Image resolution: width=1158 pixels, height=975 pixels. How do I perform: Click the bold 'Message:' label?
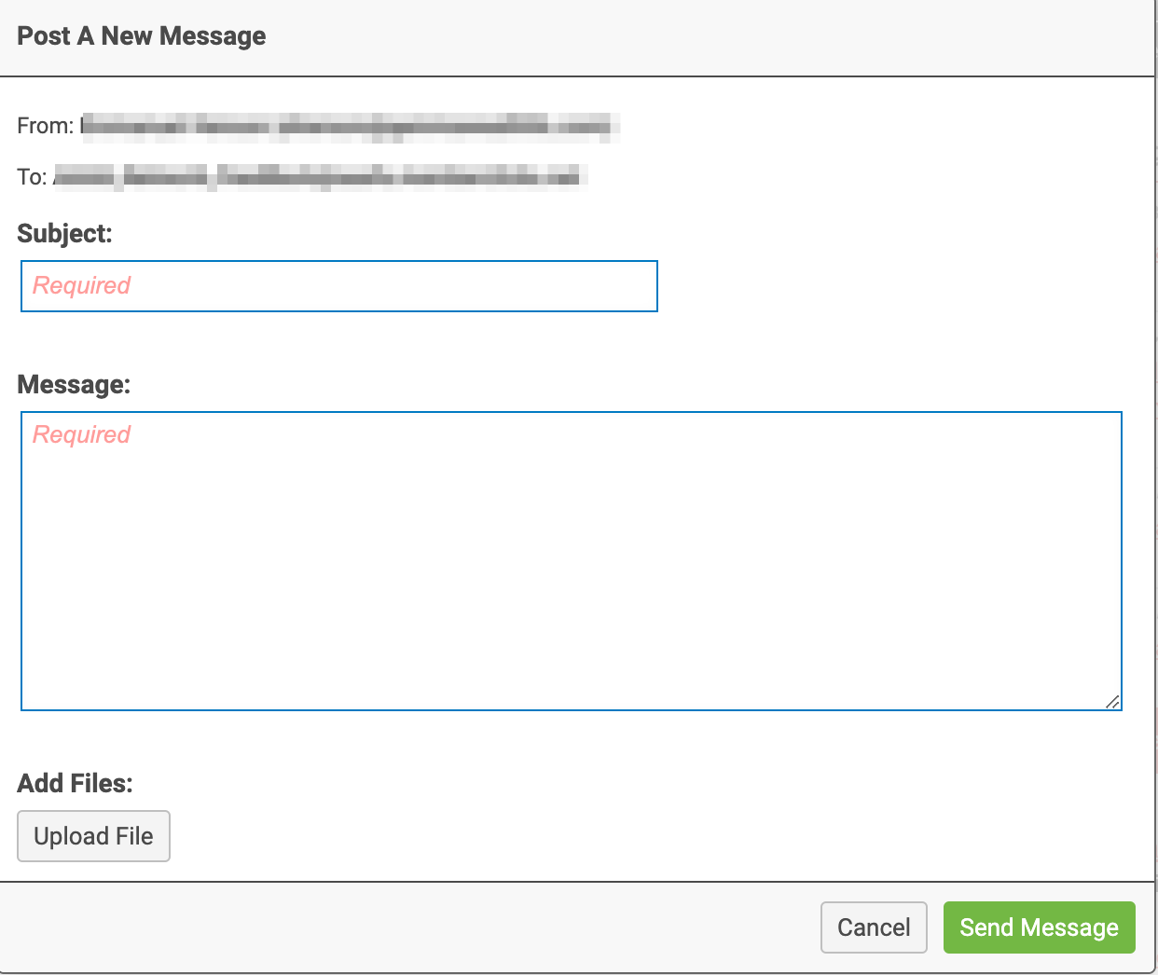click(x=74, y=385)
